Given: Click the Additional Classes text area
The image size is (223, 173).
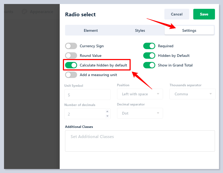Looking at the screenshot, I should pos(140,141).
